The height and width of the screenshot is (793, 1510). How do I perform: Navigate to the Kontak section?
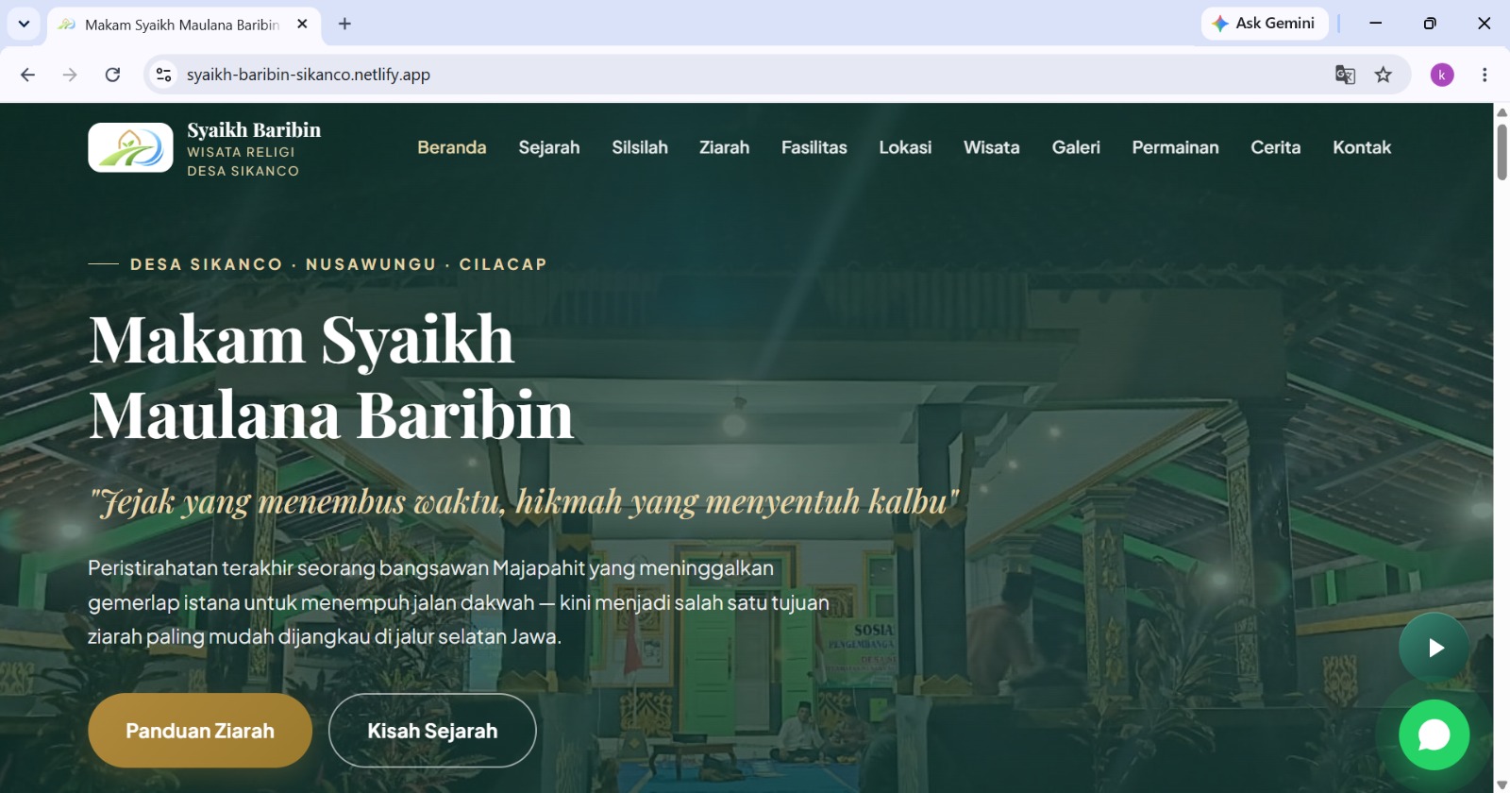point(1362,147)
